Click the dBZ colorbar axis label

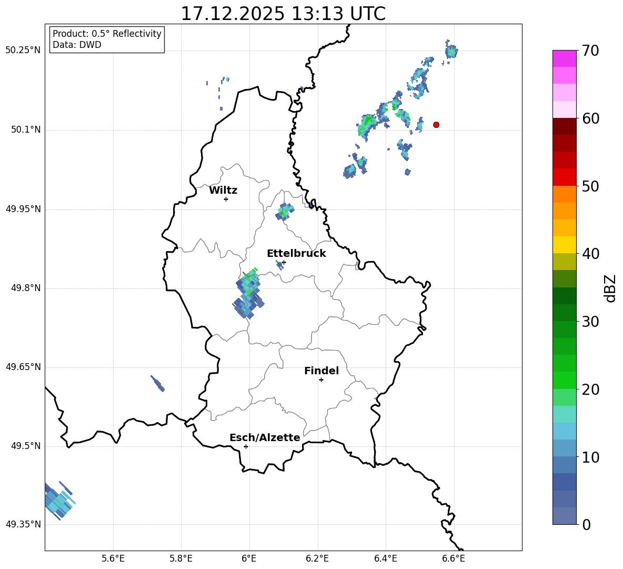[610, 288]
